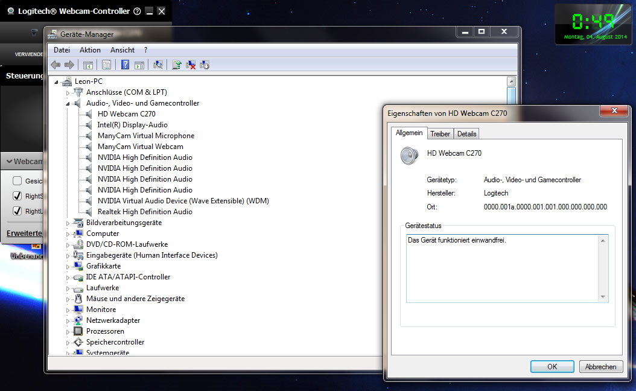Click the Realtek High Definition Audio speaker icon
Screen dimensions: 636x391
(x=89, y=212)
